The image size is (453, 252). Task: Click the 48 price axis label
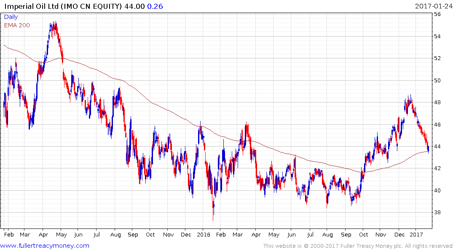pyautogui.click(x=437, y=102)
